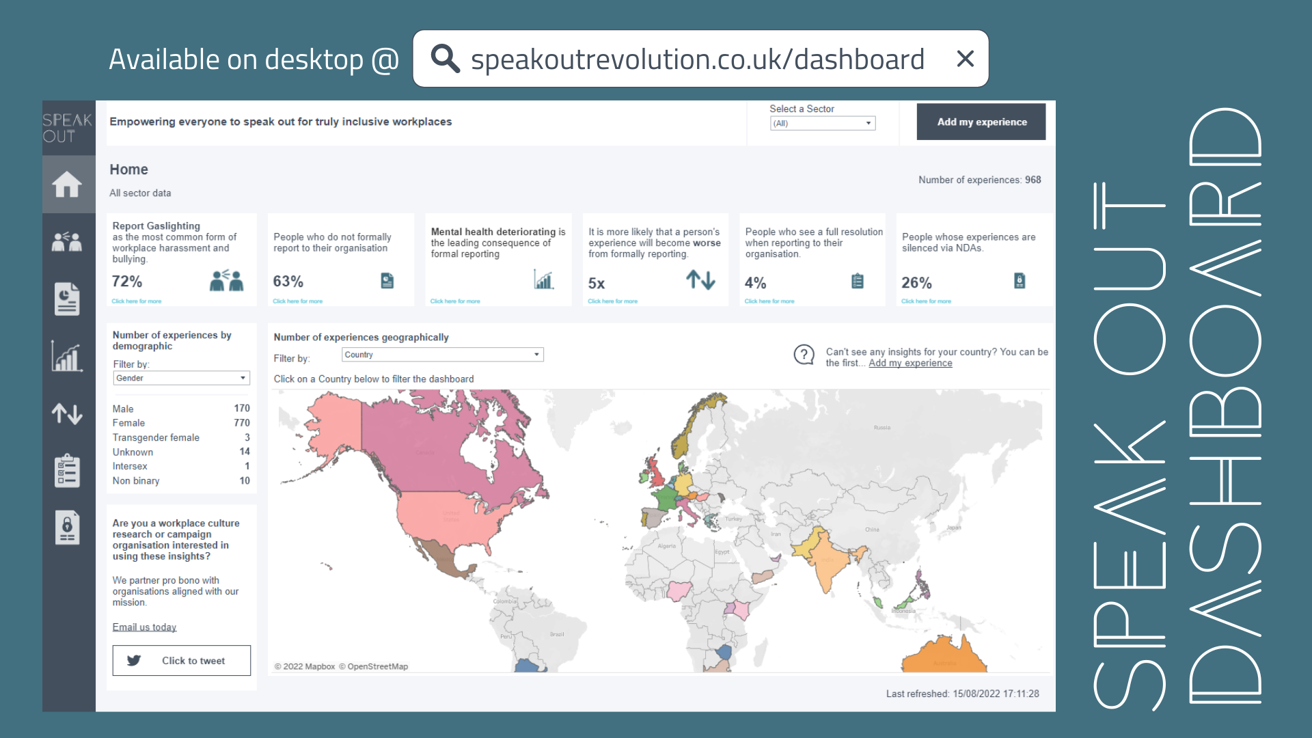Click the Add my experience insight link

click(910, 363)
